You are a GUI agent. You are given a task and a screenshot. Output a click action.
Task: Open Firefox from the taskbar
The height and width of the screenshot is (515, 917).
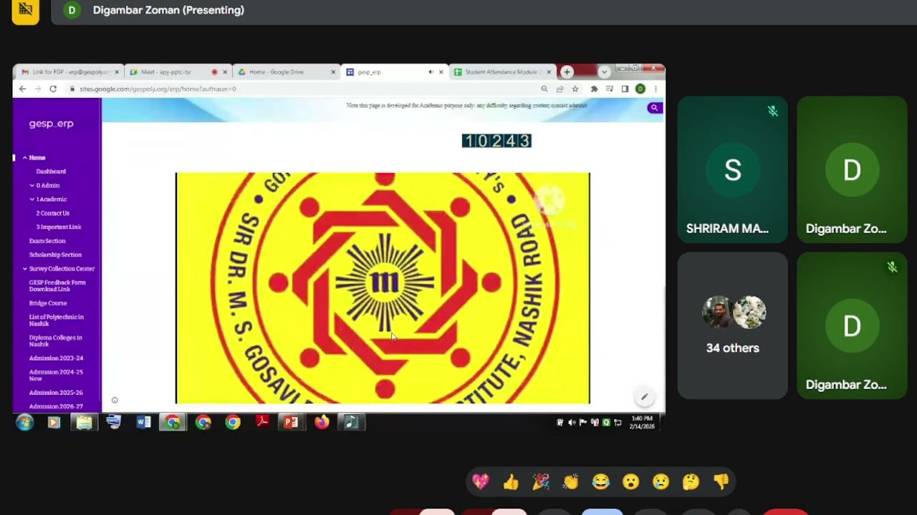[x=321, y=422]
